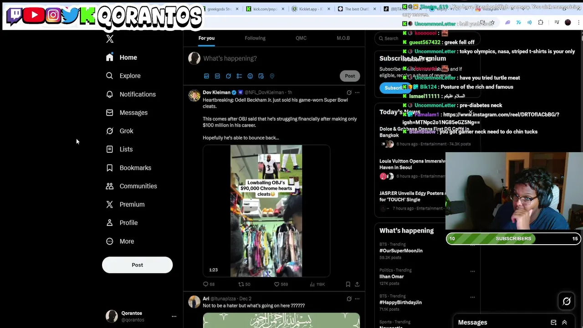Open the Notifications bell

pos(131,94)
